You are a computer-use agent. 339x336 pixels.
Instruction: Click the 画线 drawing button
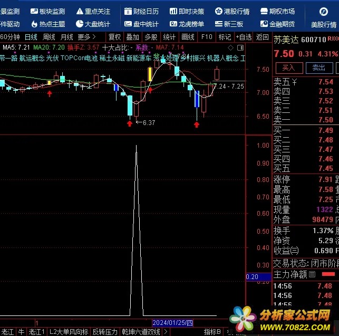tap(188, 37)
